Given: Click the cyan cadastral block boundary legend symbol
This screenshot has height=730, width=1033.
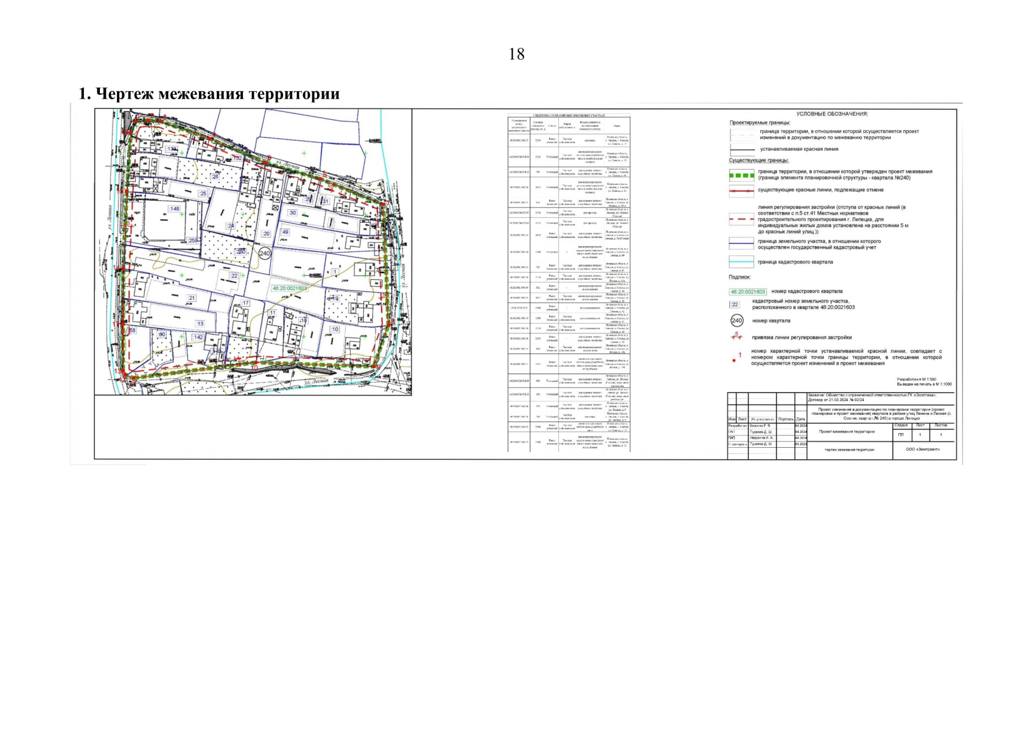Looking at the screenshot, I should pyautogui.click(x=741, y=262).
